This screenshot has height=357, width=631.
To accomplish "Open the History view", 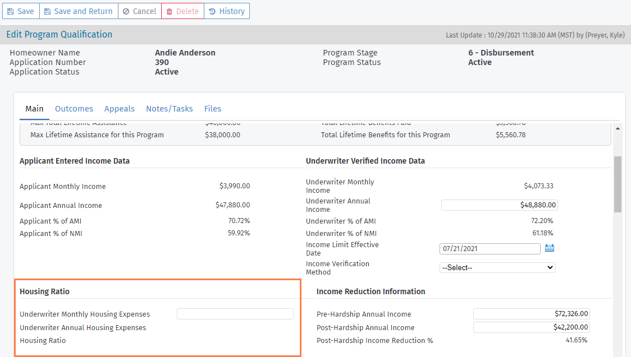I will pyautogui.click(x=227, y=11).
